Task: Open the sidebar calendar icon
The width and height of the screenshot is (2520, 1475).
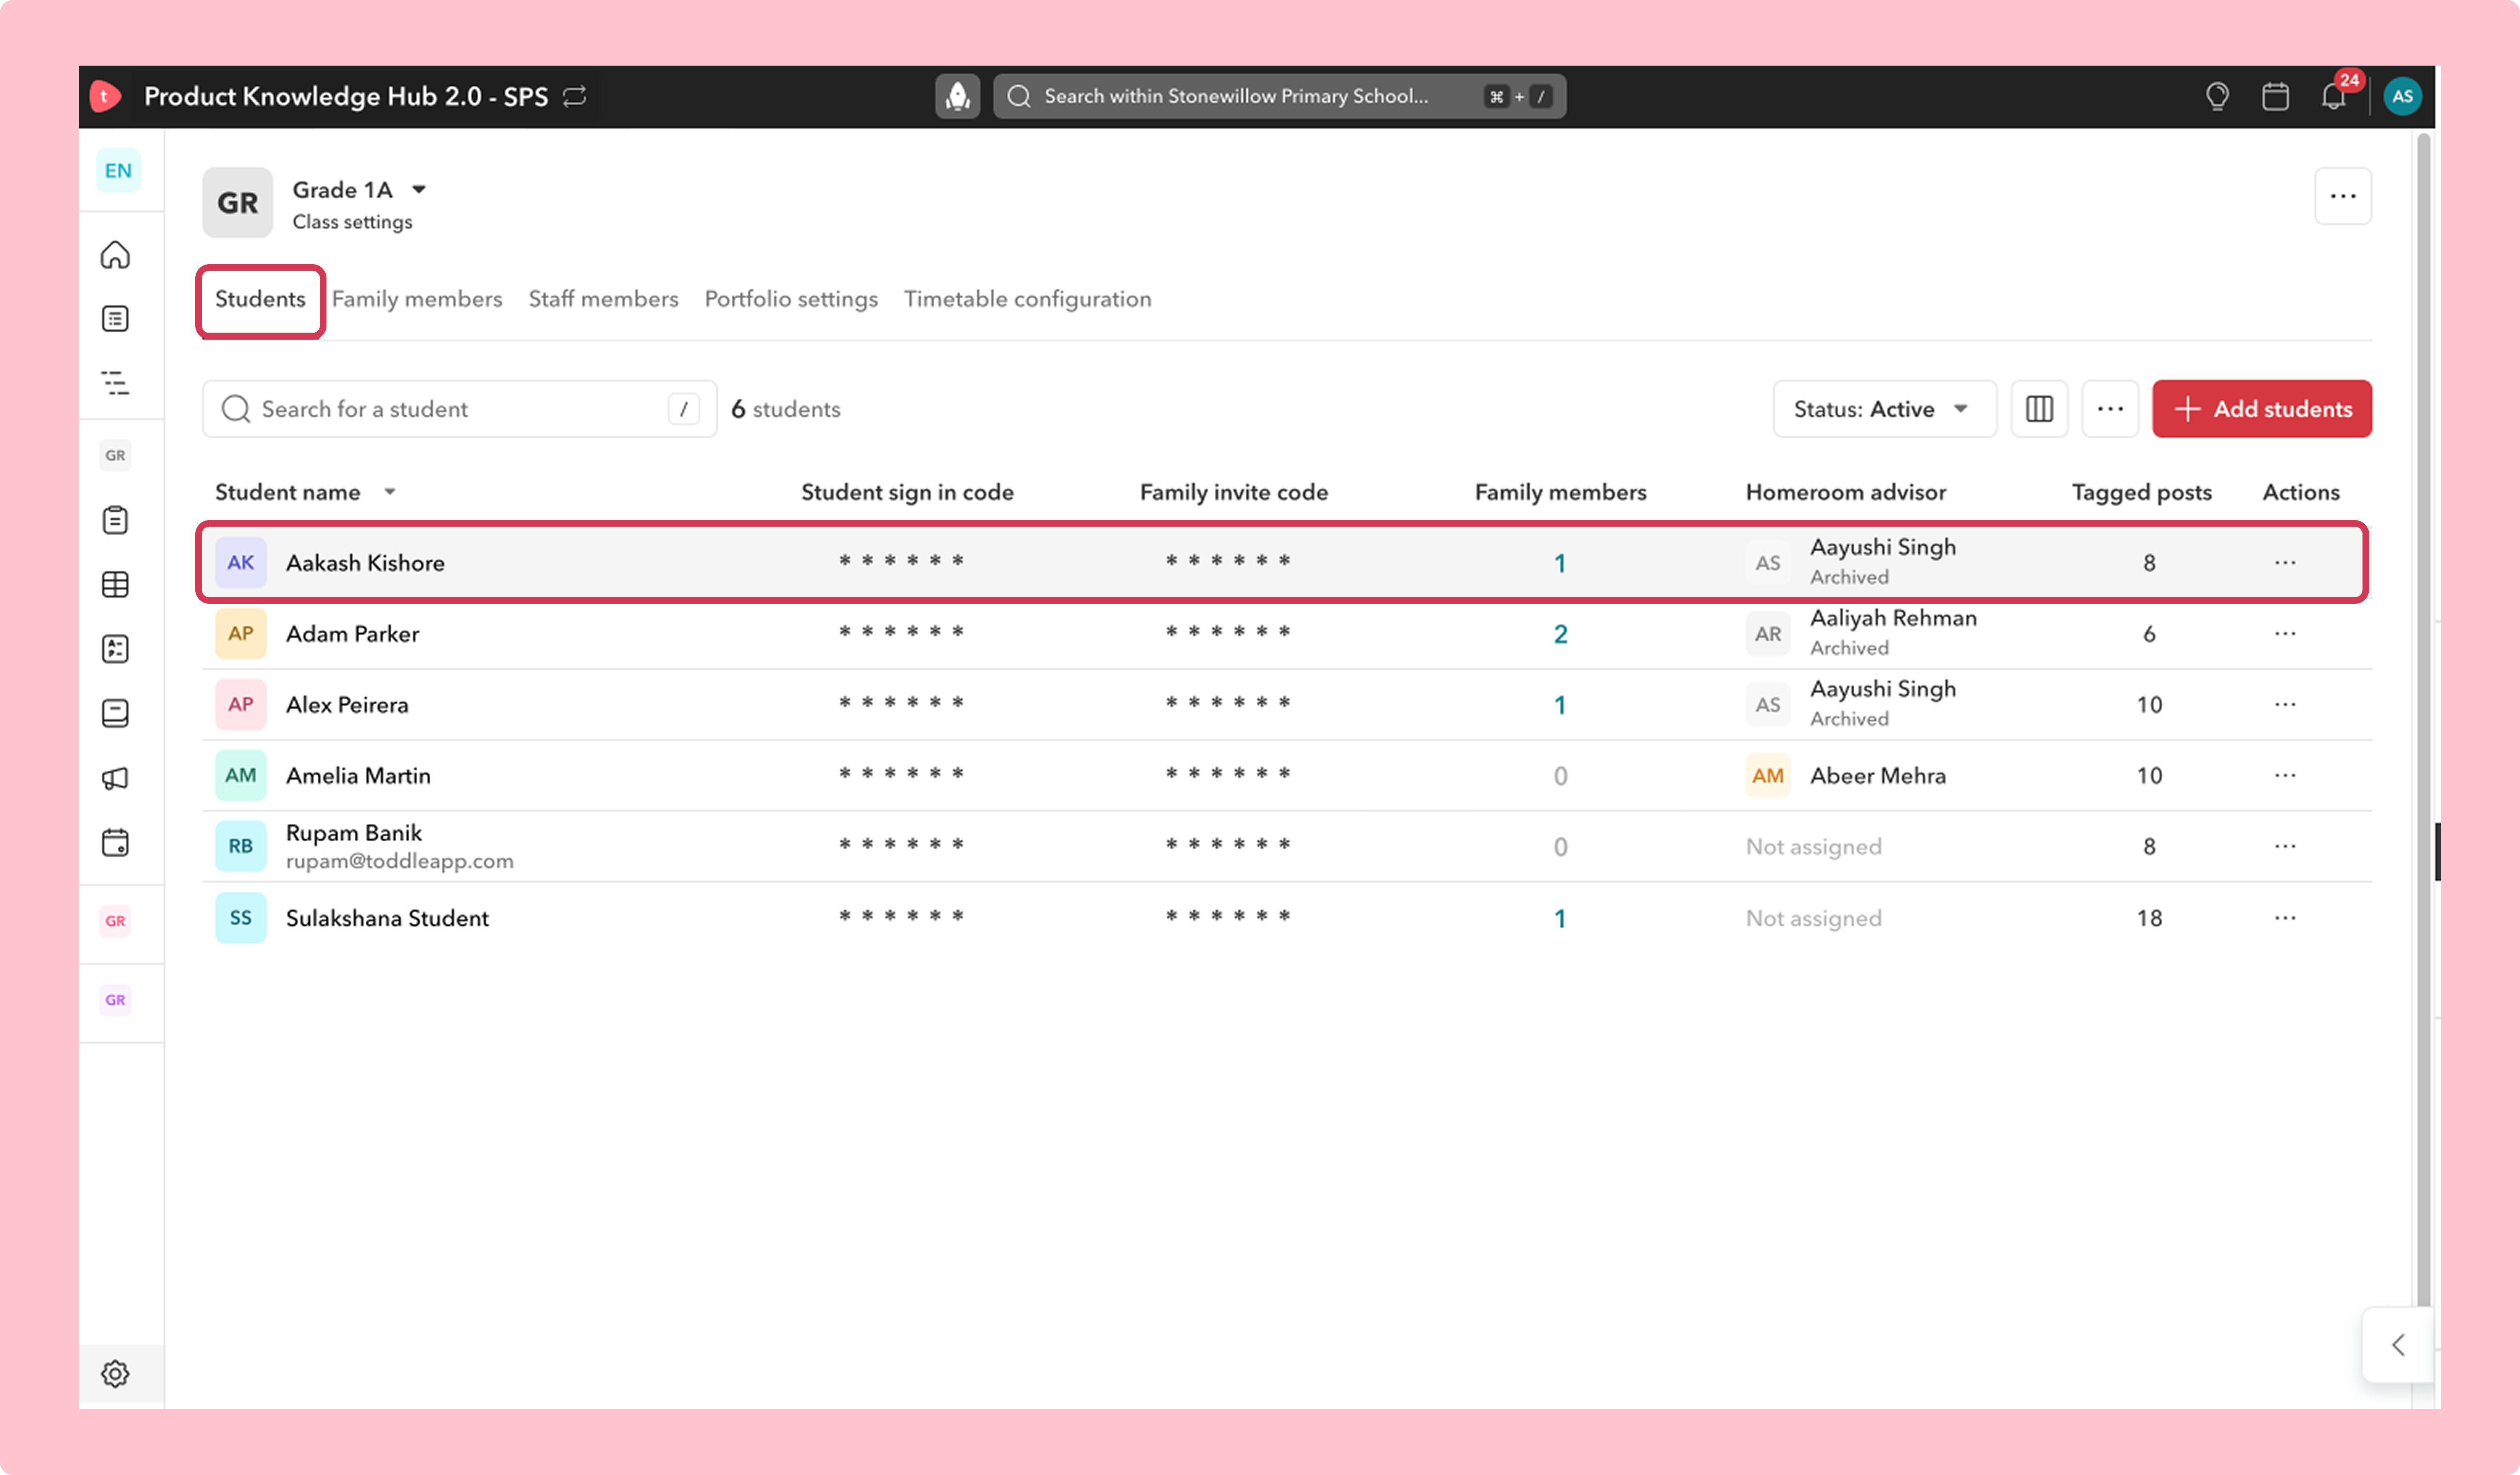Action: pos(115,843)
